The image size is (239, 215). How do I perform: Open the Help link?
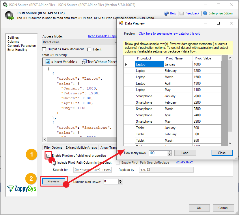click(x=173, y=13)
